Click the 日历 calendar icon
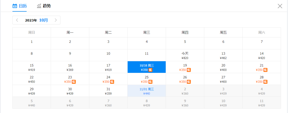288x113 pixels. point(15,6)
